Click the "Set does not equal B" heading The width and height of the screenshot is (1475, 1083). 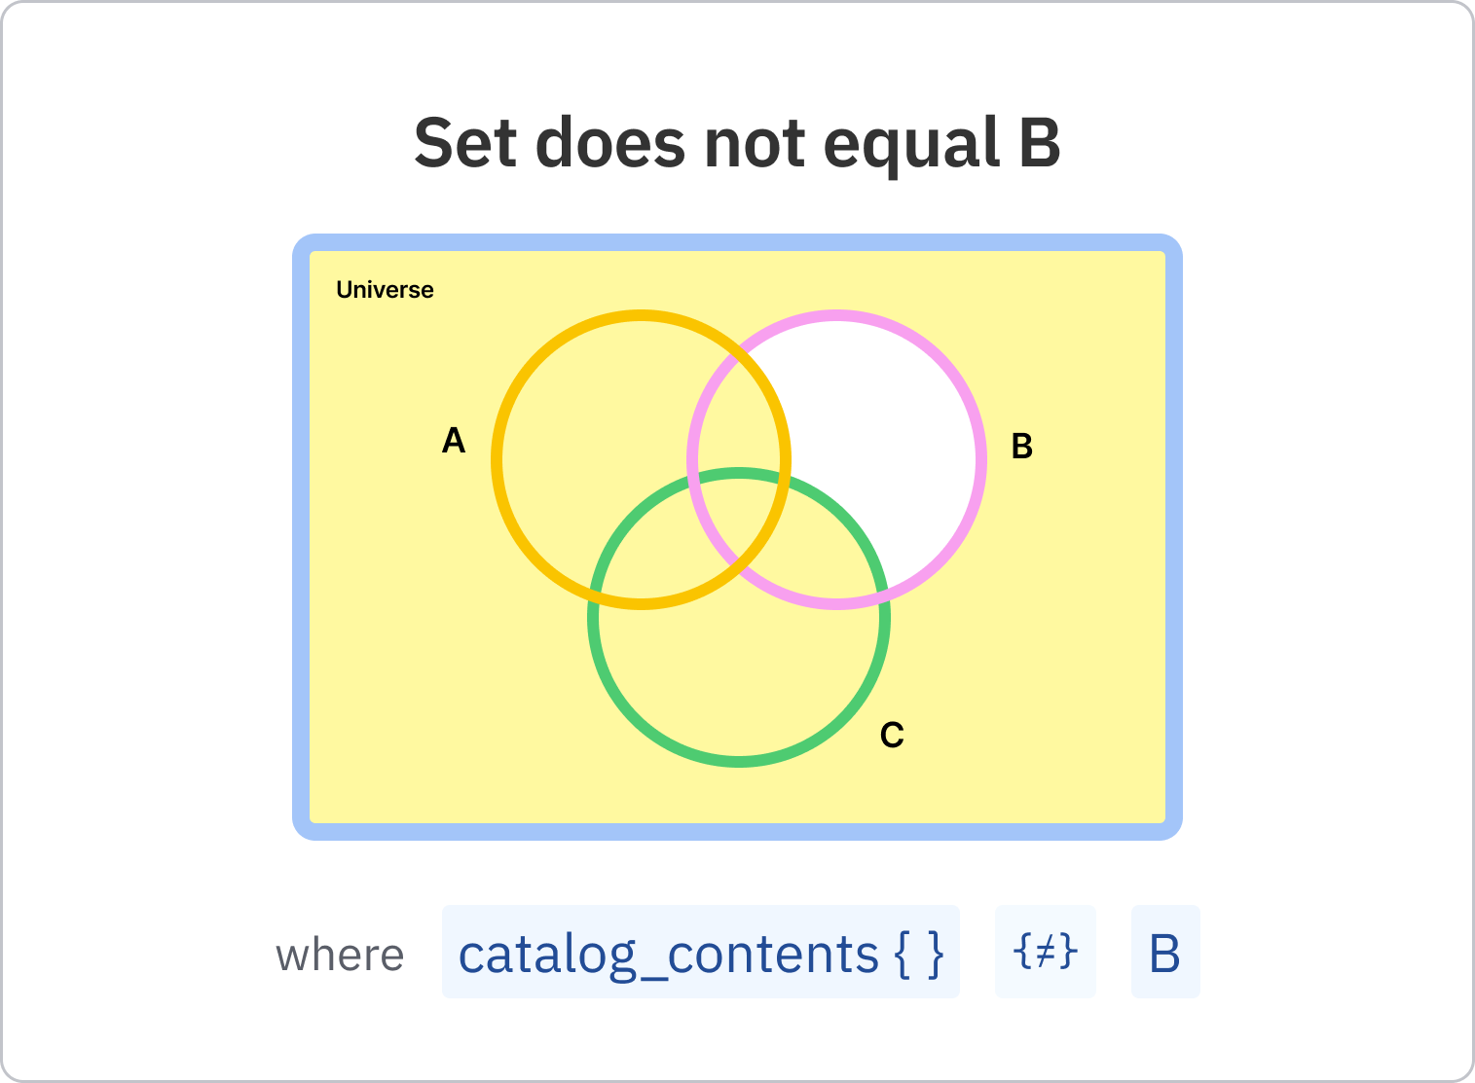click(737, 143)
